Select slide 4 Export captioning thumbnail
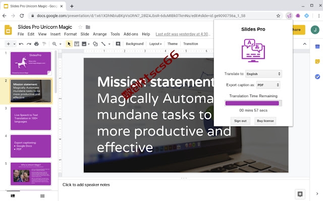The height and width of the screenshot is (201, 323). (31, 146)
